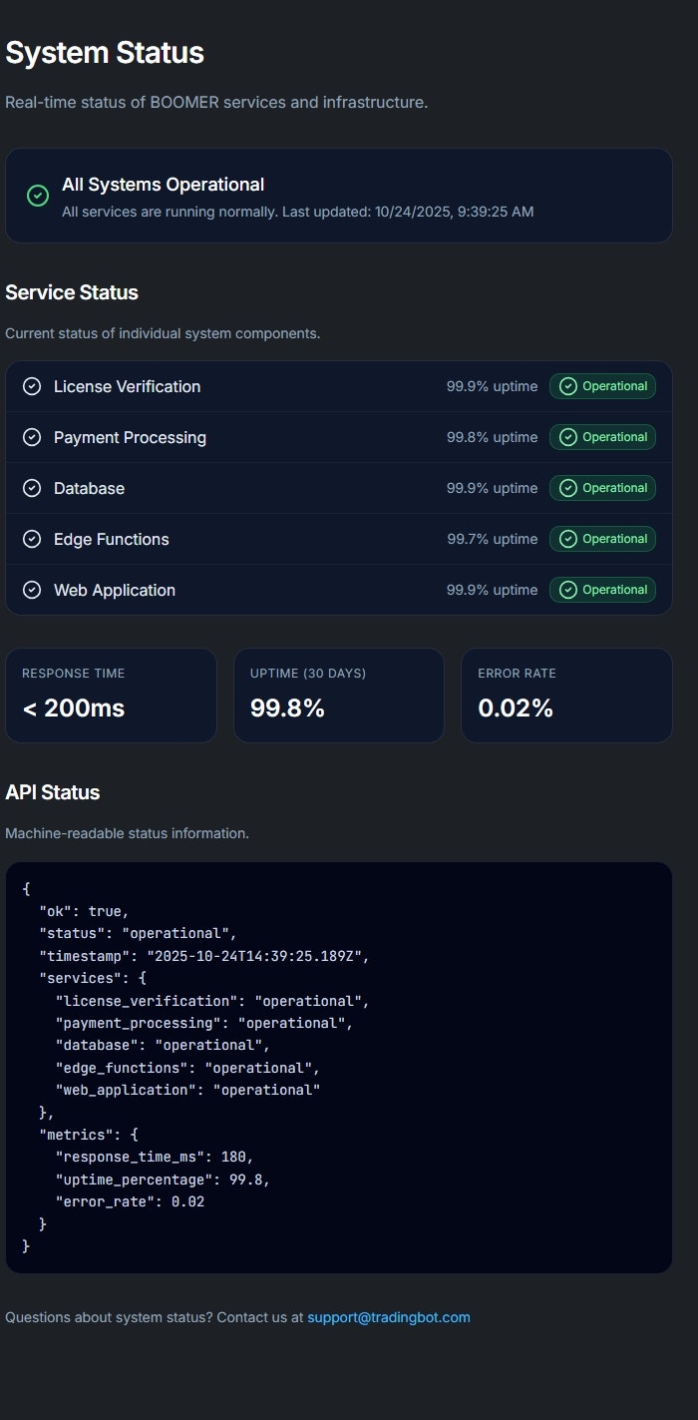Screen dimensions: 698x1420
Task: Click the check icon beside Web Application
Action: coord(32,590)
